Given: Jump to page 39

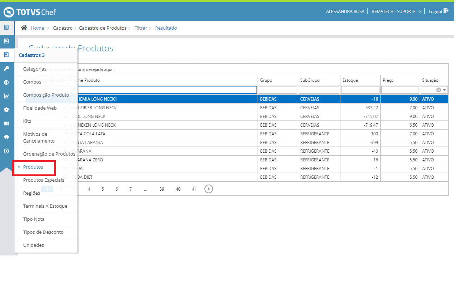Looking at the screenshot, I should (x=162, y=189).
